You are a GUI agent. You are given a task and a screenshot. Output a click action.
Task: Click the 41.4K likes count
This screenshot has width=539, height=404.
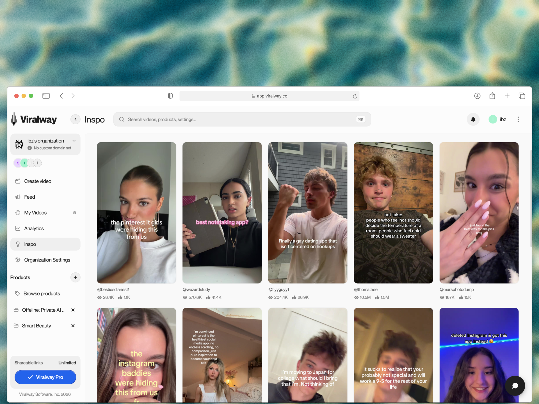click(x=214, y=297)
